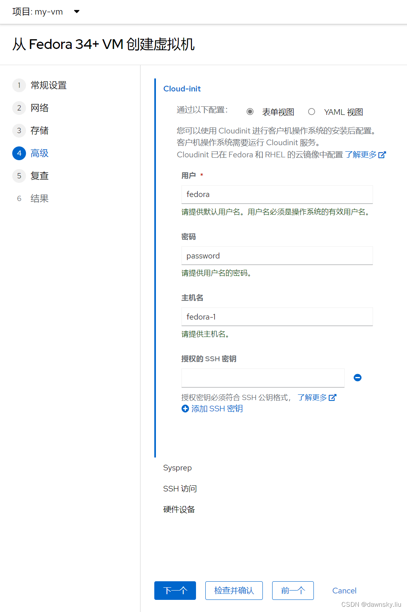Viewport: 407px width, 612px height.
Task: Expand the 硬件设备 section
Action: (179, 509)
